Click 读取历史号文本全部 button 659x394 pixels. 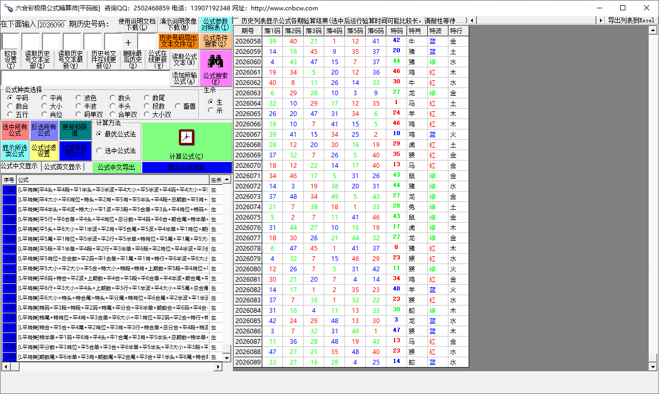[37, 60]
